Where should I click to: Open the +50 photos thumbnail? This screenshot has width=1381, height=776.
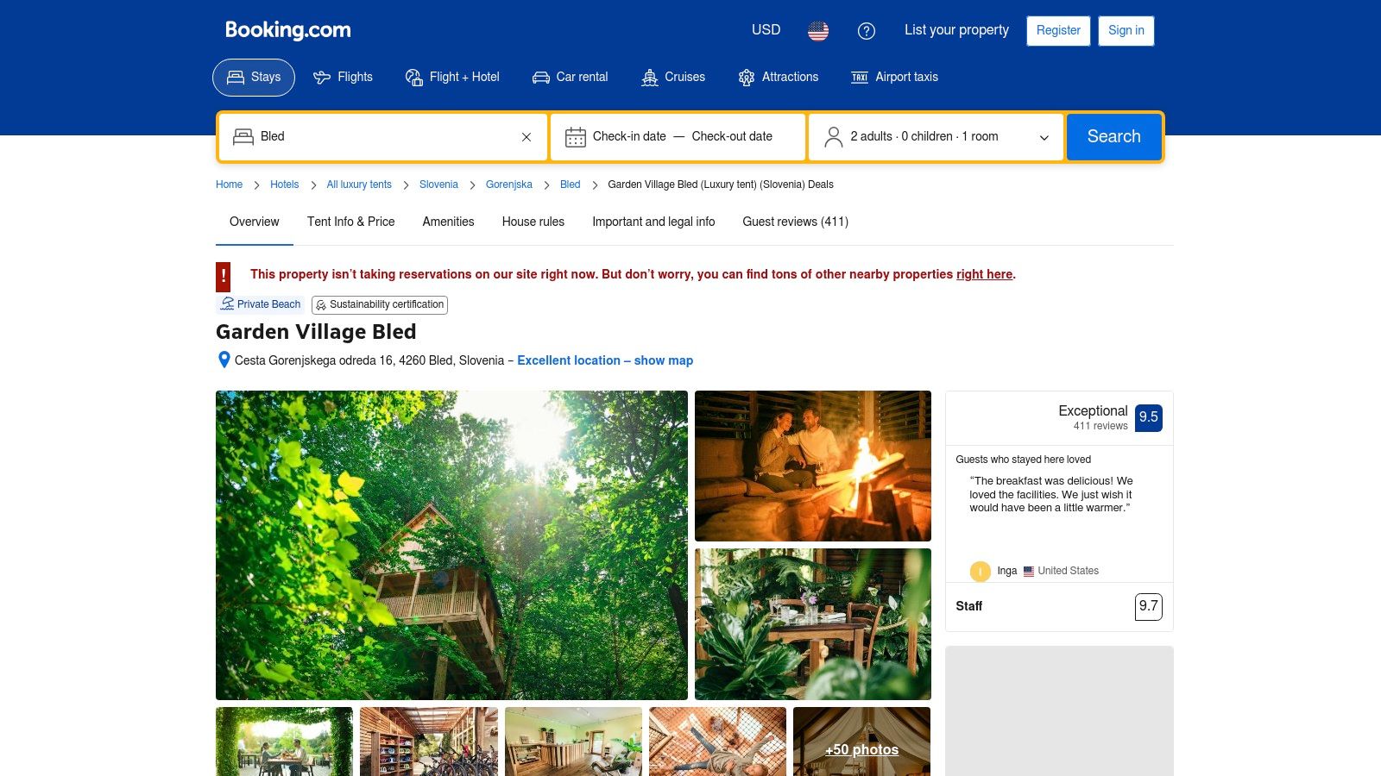tap(861, 749)
